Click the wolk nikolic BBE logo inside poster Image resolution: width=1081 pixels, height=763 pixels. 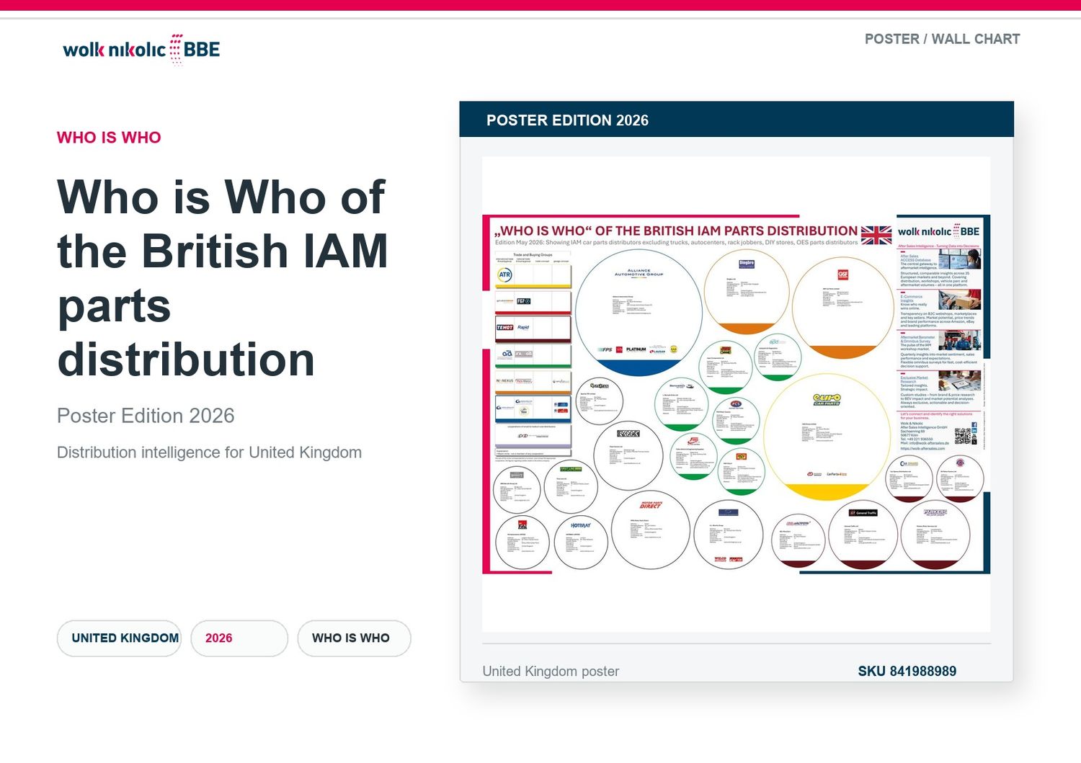pyautogui.click(x=939, y=231)
